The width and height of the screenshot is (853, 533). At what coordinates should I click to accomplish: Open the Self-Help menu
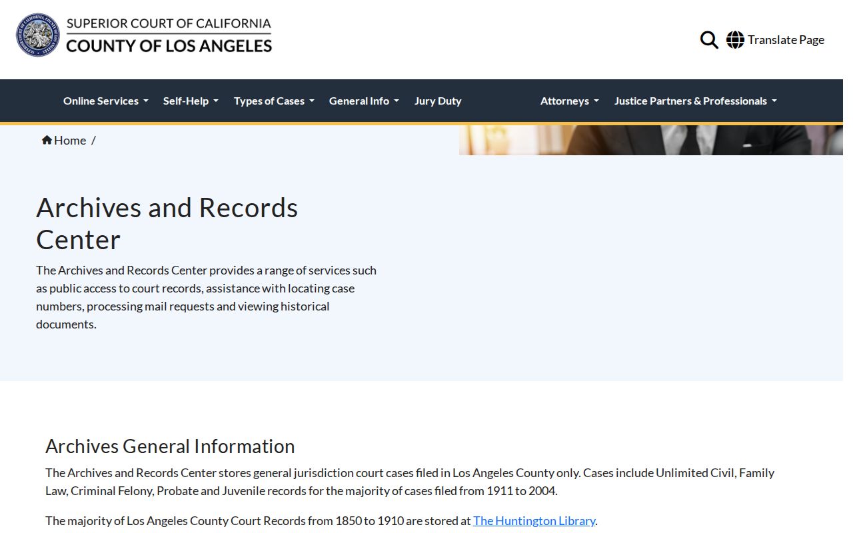(191, 101)
